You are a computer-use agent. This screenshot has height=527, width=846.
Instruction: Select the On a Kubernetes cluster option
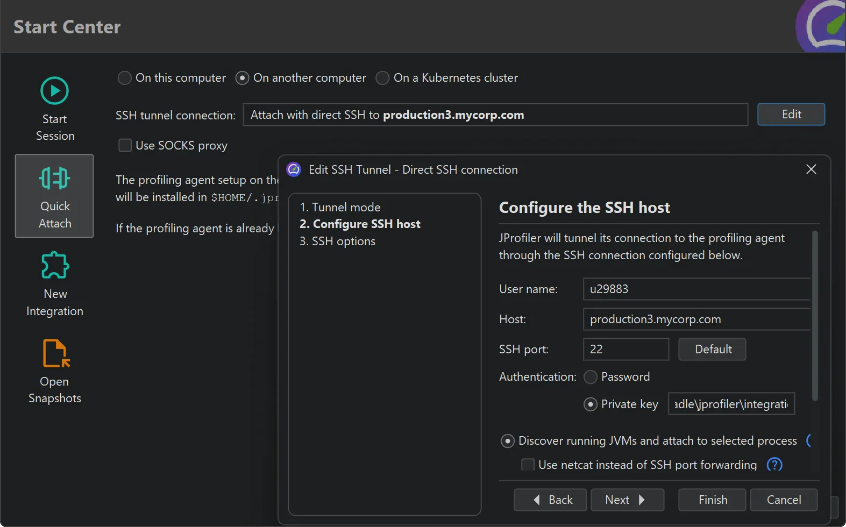pyautogui.click(x=446, y=78)
